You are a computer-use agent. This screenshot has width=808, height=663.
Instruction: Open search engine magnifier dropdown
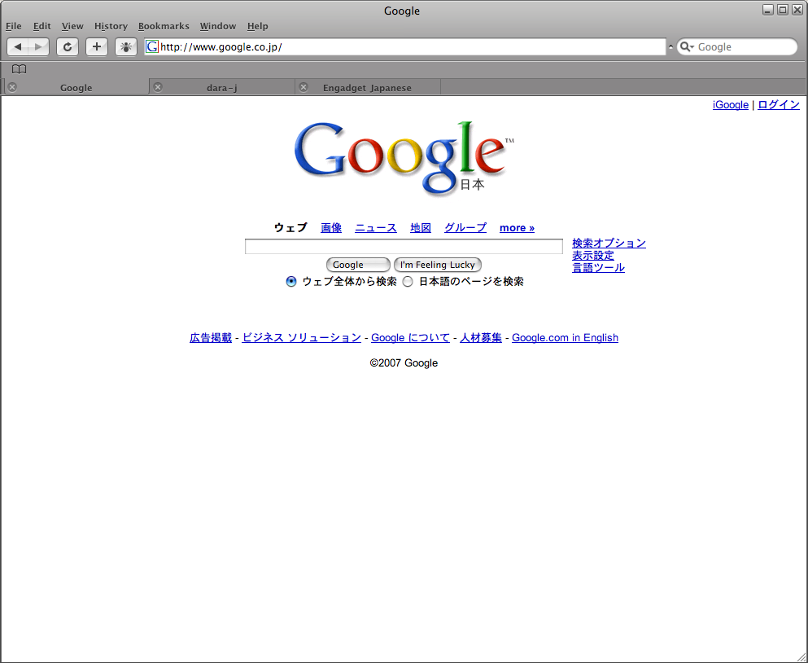[687, 47]
